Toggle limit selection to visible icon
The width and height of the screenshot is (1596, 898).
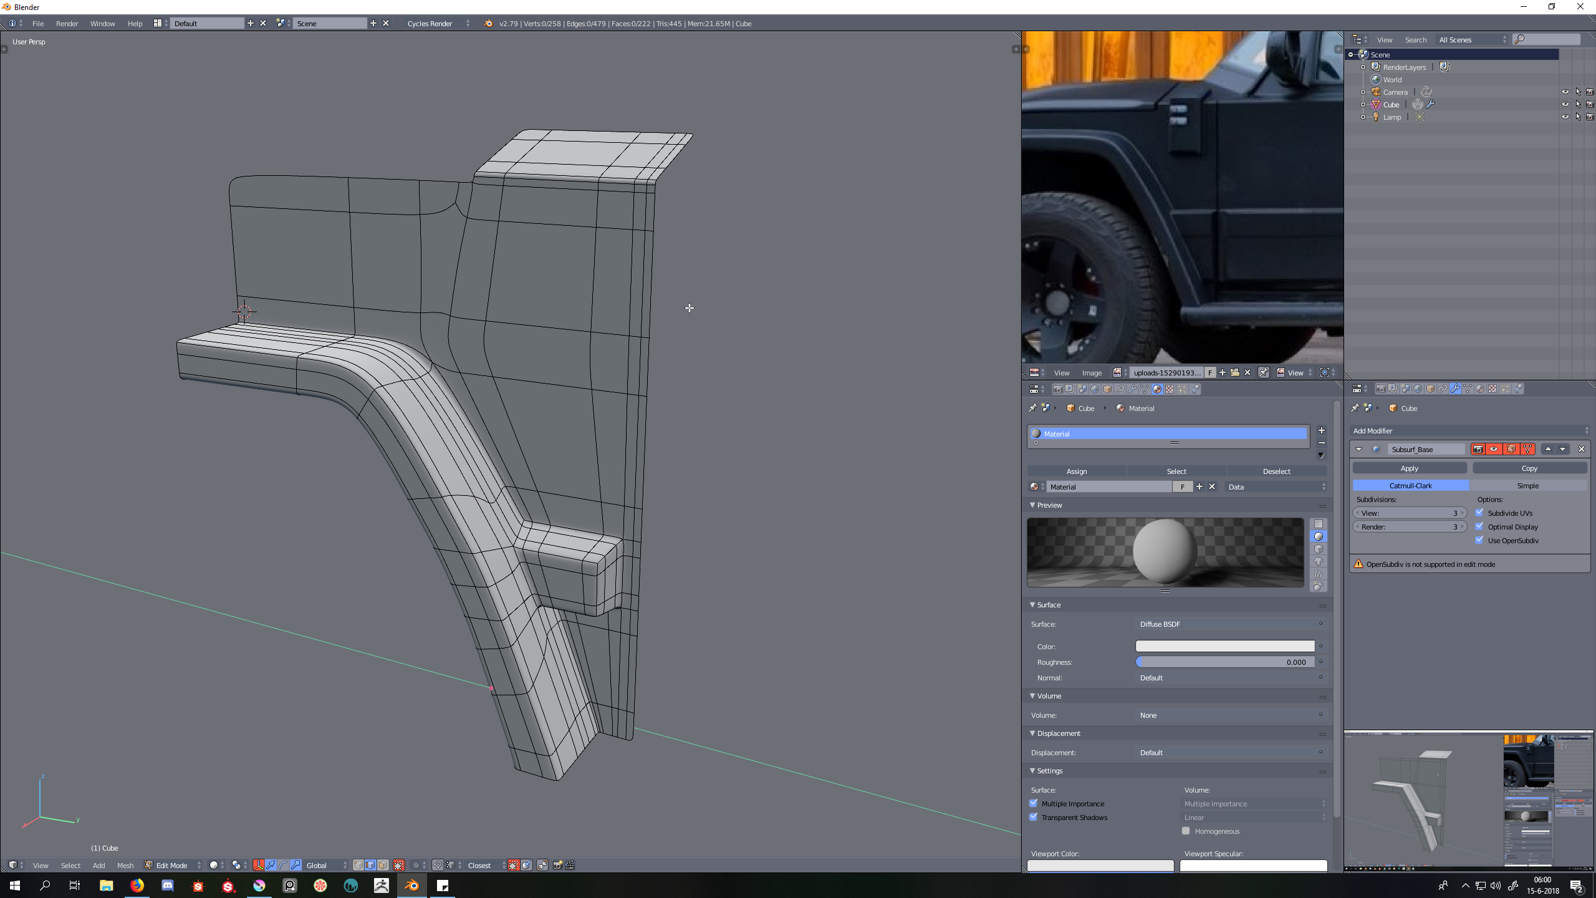coord(399,865)
